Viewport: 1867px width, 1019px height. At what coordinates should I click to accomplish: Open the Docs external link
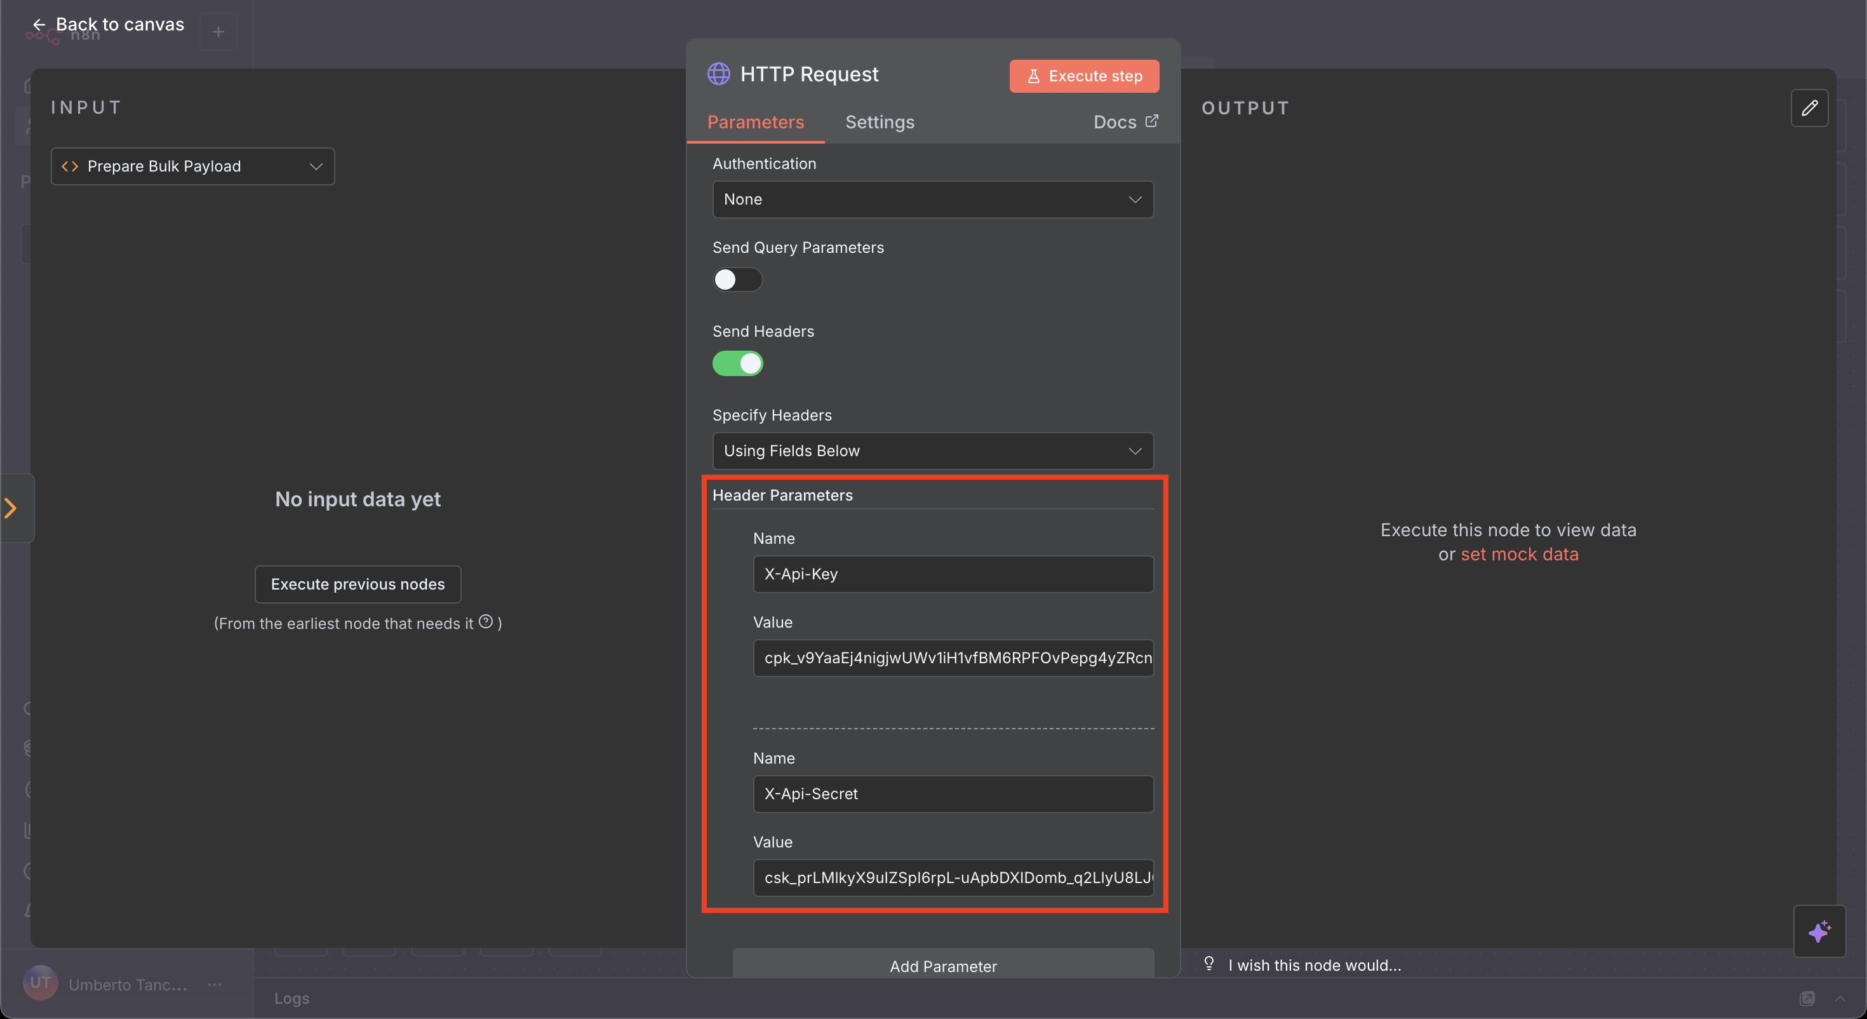[x=1125, y=122]
